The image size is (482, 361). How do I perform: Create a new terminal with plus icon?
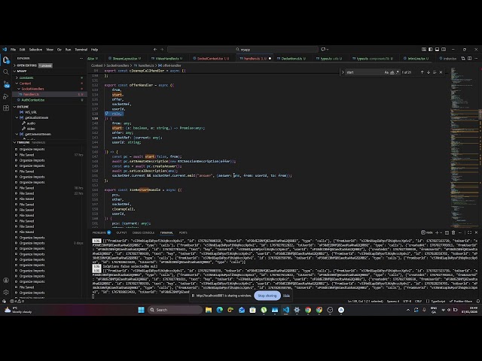click(x=437, y=232)
